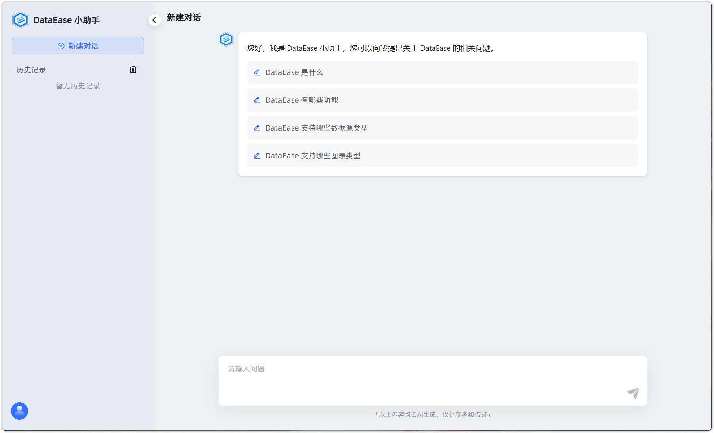Screen dimensions: 714x433
Task: Click the pencil icon beside 'DataEase 是什么'
Action: [257, 72]
